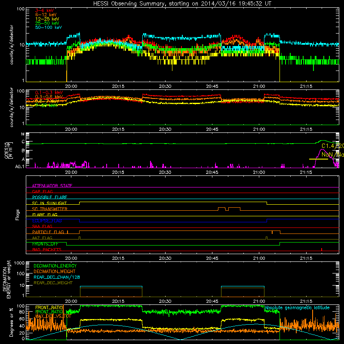Click 21:15 tick under the decimation panel
This screenshot has width=344, height=344.
306,301
